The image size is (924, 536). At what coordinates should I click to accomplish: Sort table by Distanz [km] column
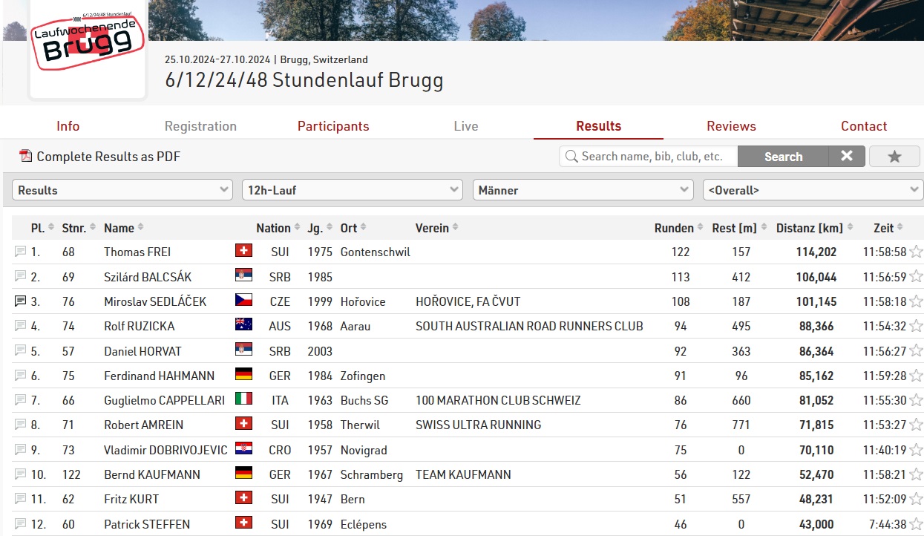[815, 228]
